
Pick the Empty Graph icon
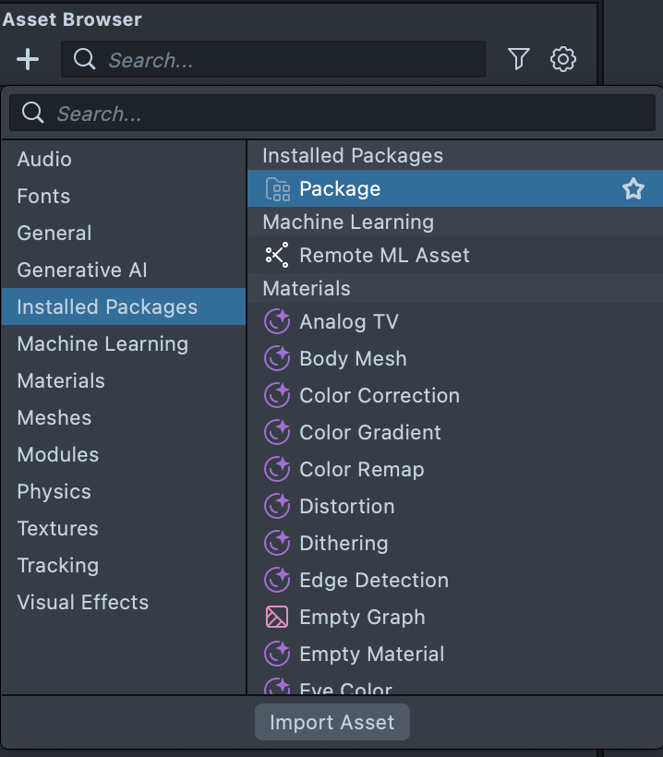(277, 618)
